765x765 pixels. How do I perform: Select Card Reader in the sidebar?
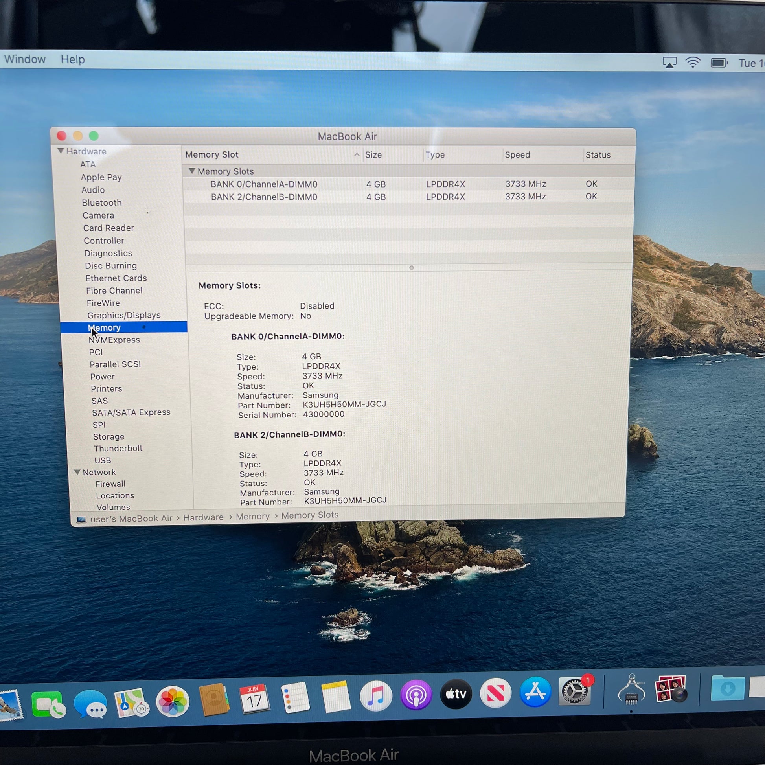click(108, 228)
